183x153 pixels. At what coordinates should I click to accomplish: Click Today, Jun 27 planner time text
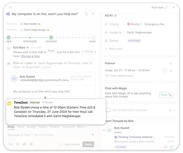127,70
